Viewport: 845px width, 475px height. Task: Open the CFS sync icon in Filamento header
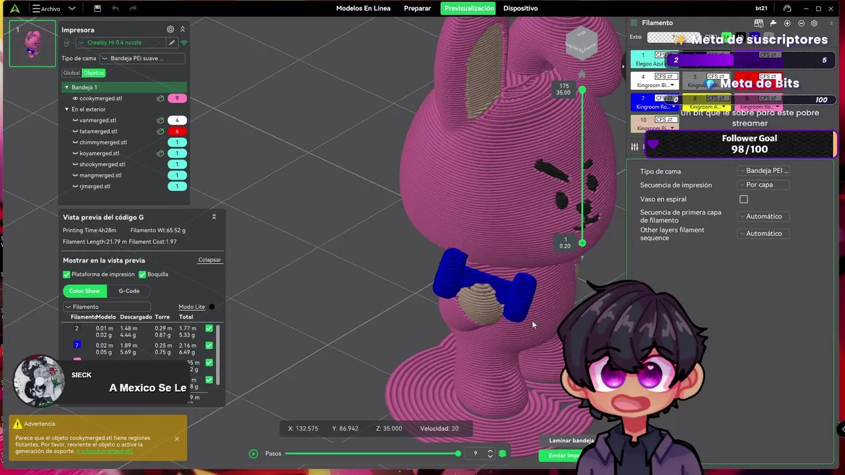tap(759, 23)
